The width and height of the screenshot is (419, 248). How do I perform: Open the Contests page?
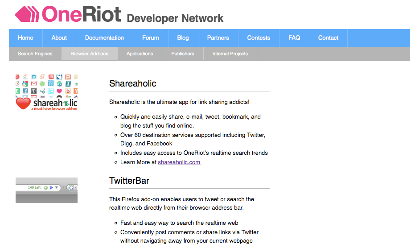point(259,38)
